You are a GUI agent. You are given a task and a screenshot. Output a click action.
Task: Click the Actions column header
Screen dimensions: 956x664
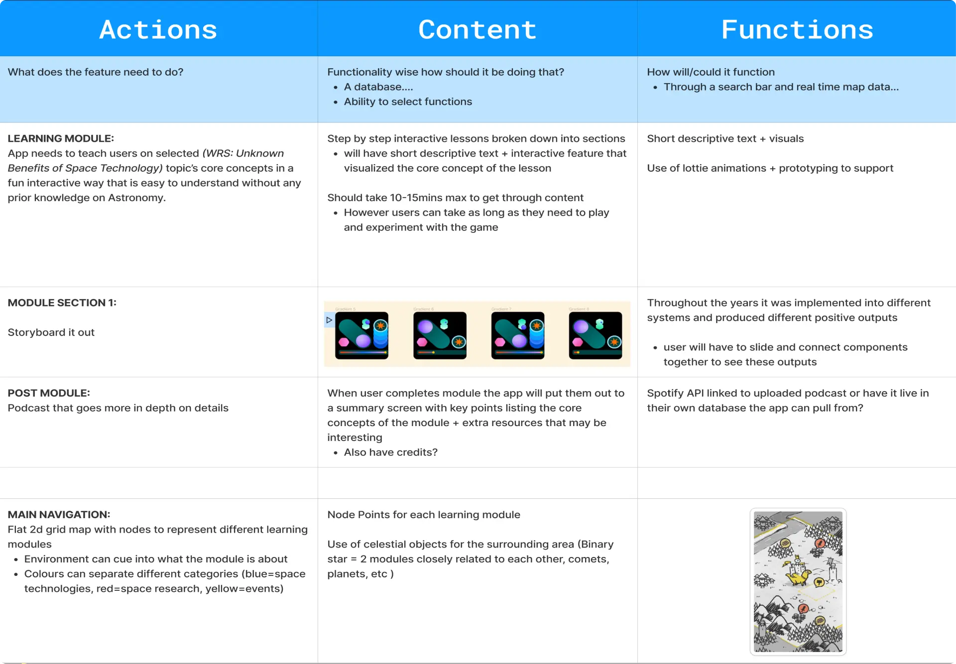pyautogui.click(x=160, y=29)
